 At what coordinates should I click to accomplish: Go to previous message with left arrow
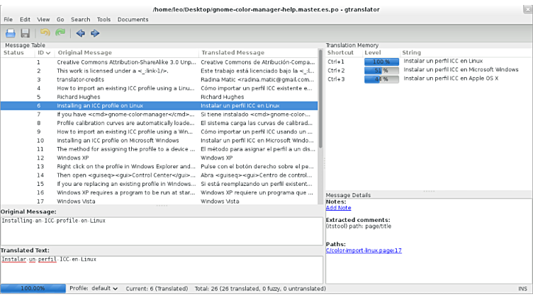[x=80, y=33]
